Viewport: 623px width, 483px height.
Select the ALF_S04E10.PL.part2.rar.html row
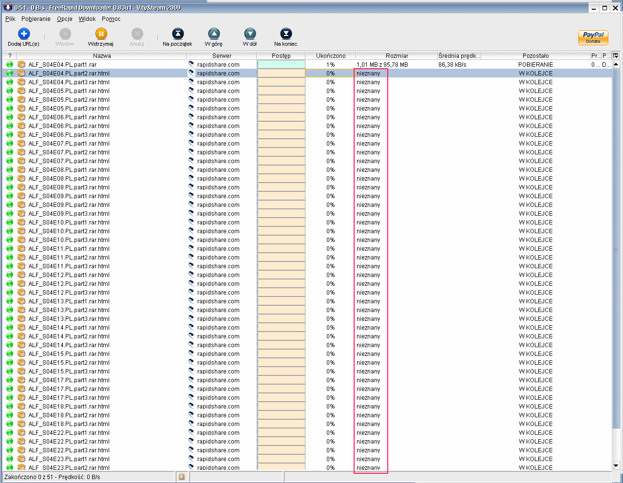tap(69, 231)
